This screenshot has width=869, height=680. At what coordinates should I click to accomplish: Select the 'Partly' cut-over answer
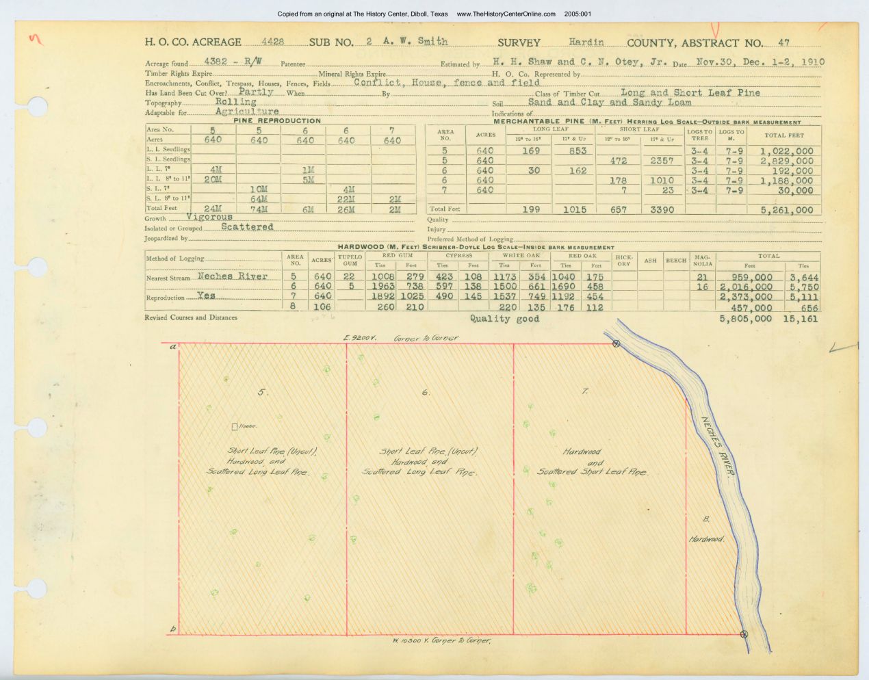(256, 92)
